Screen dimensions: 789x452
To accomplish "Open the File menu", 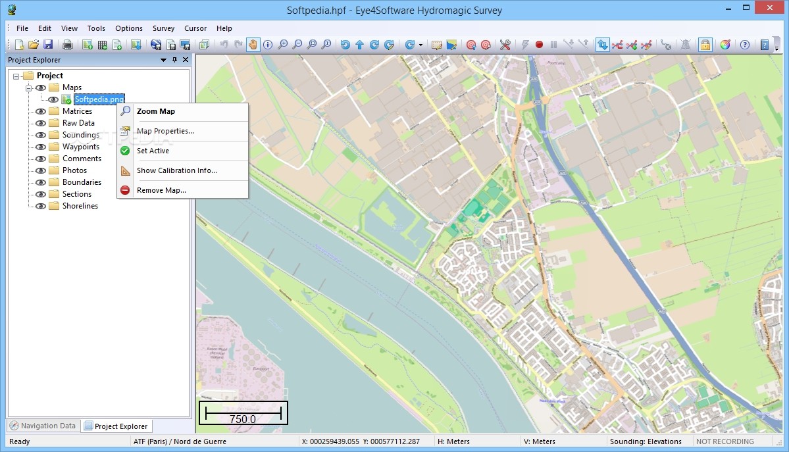I will pyautogui.click(x=22, y=28).
